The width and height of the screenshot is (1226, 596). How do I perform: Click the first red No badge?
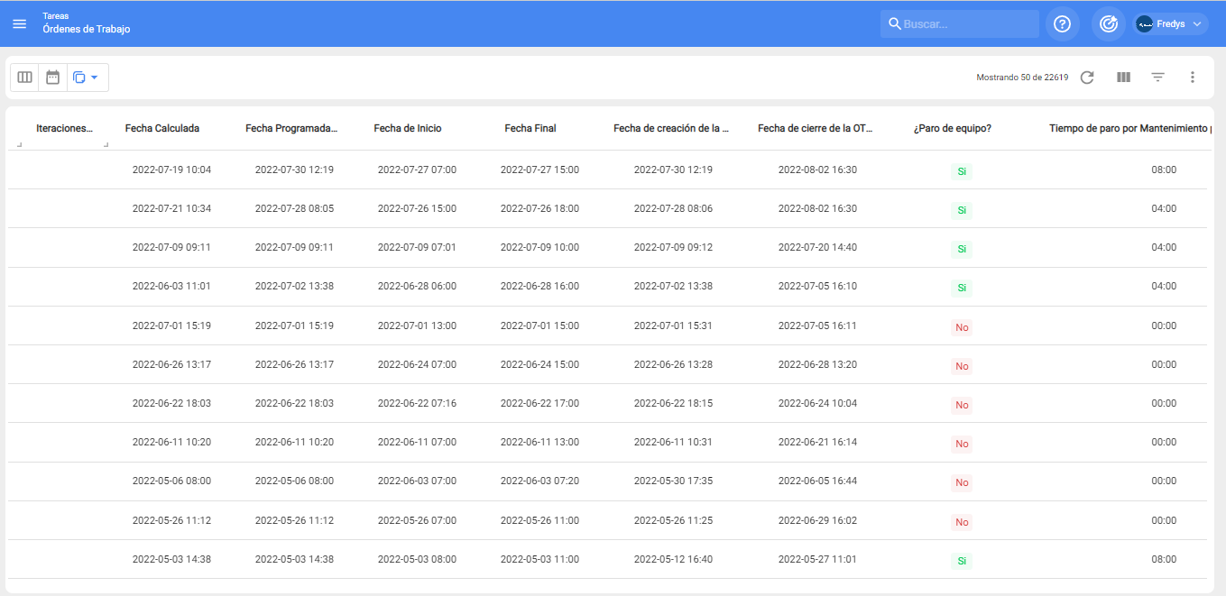point(962,327)
